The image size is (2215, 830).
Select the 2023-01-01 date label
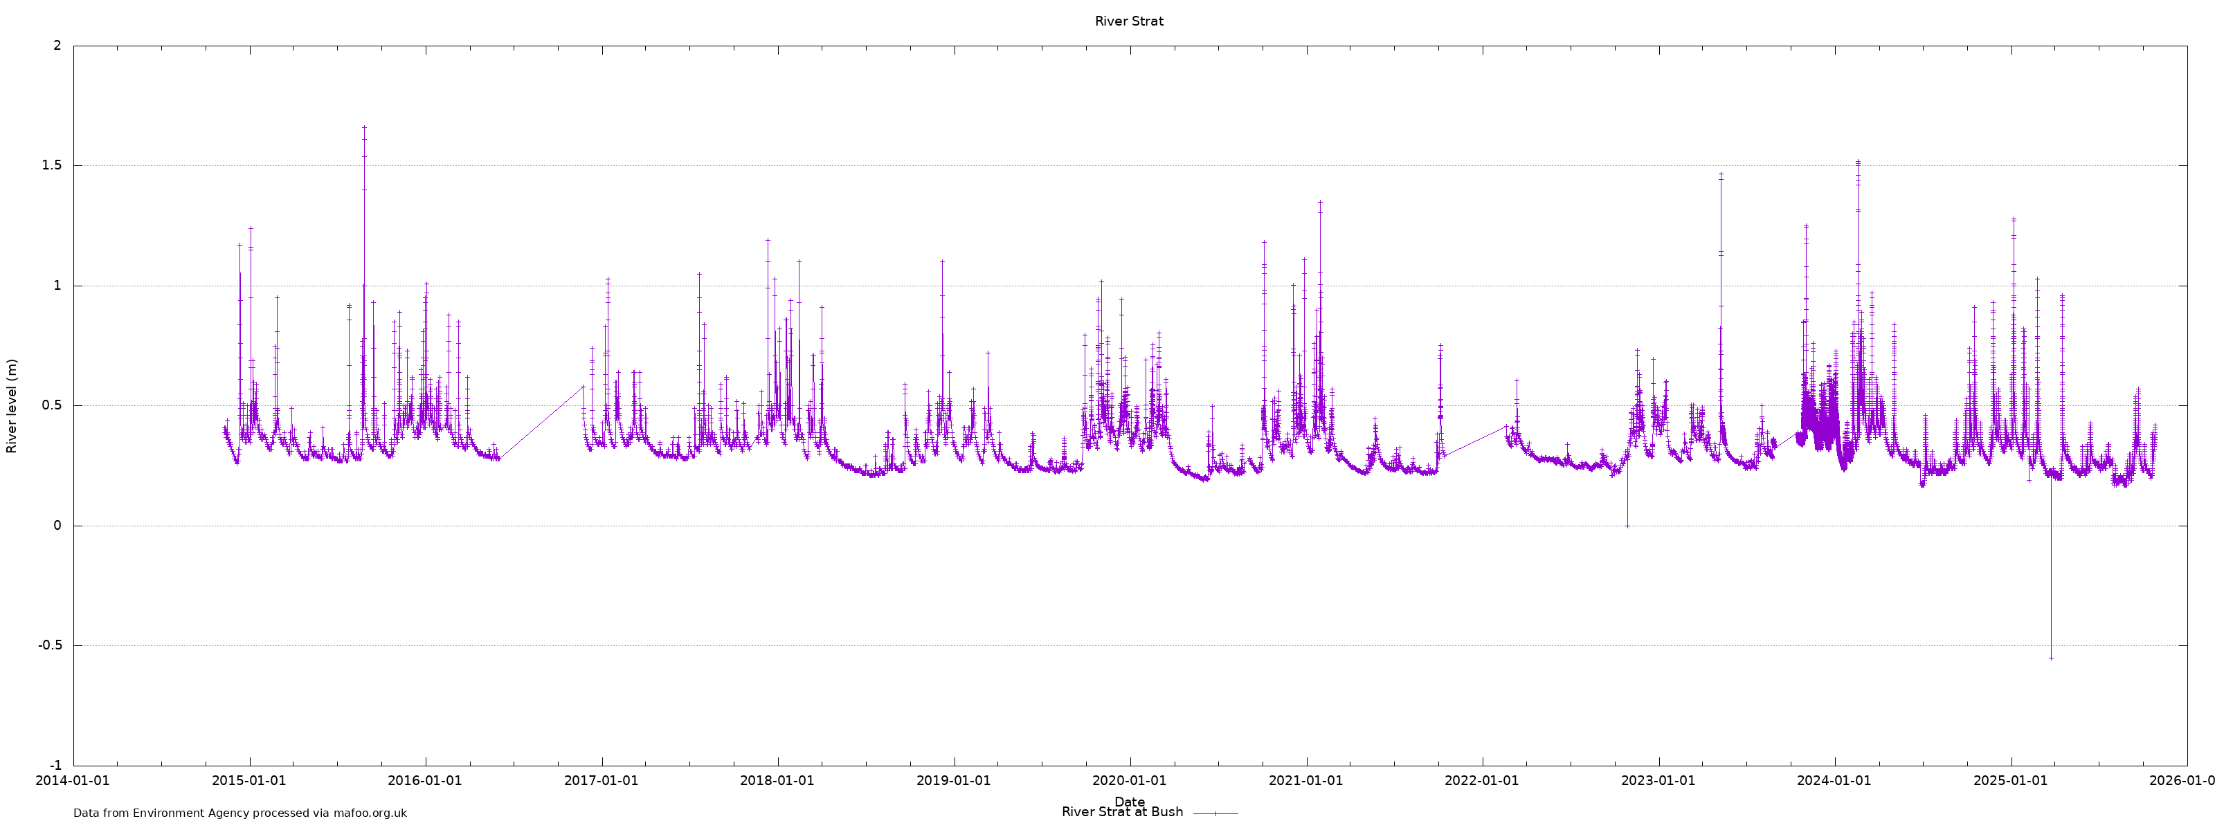pyautogui.click(x=1658, y=781)
